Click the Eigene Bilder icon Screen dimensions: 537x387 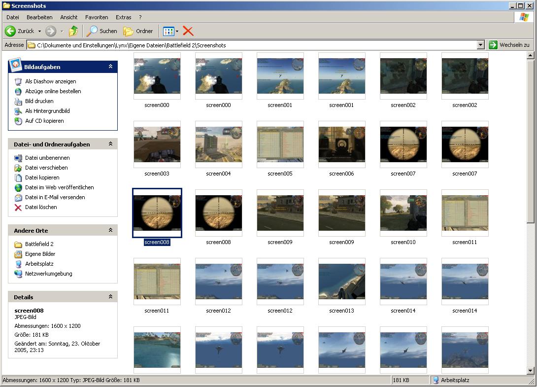18,254
